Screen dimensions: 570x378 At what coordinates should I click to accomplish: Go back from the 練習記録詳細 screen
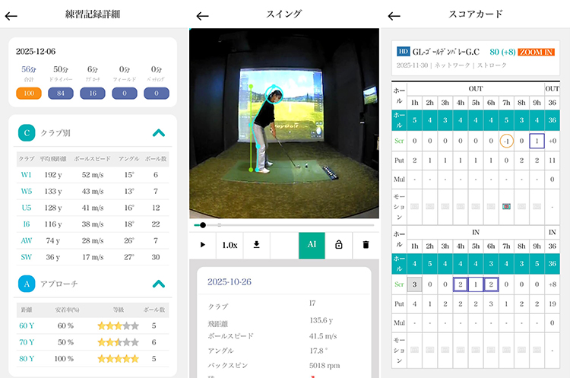click(x=11, y=15)
